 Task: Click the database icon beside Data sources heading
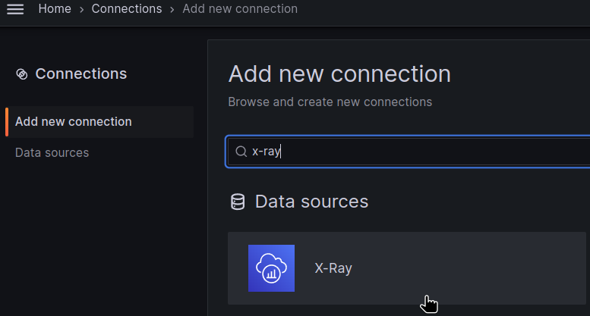pyautogui.click(x=238, y=202)
